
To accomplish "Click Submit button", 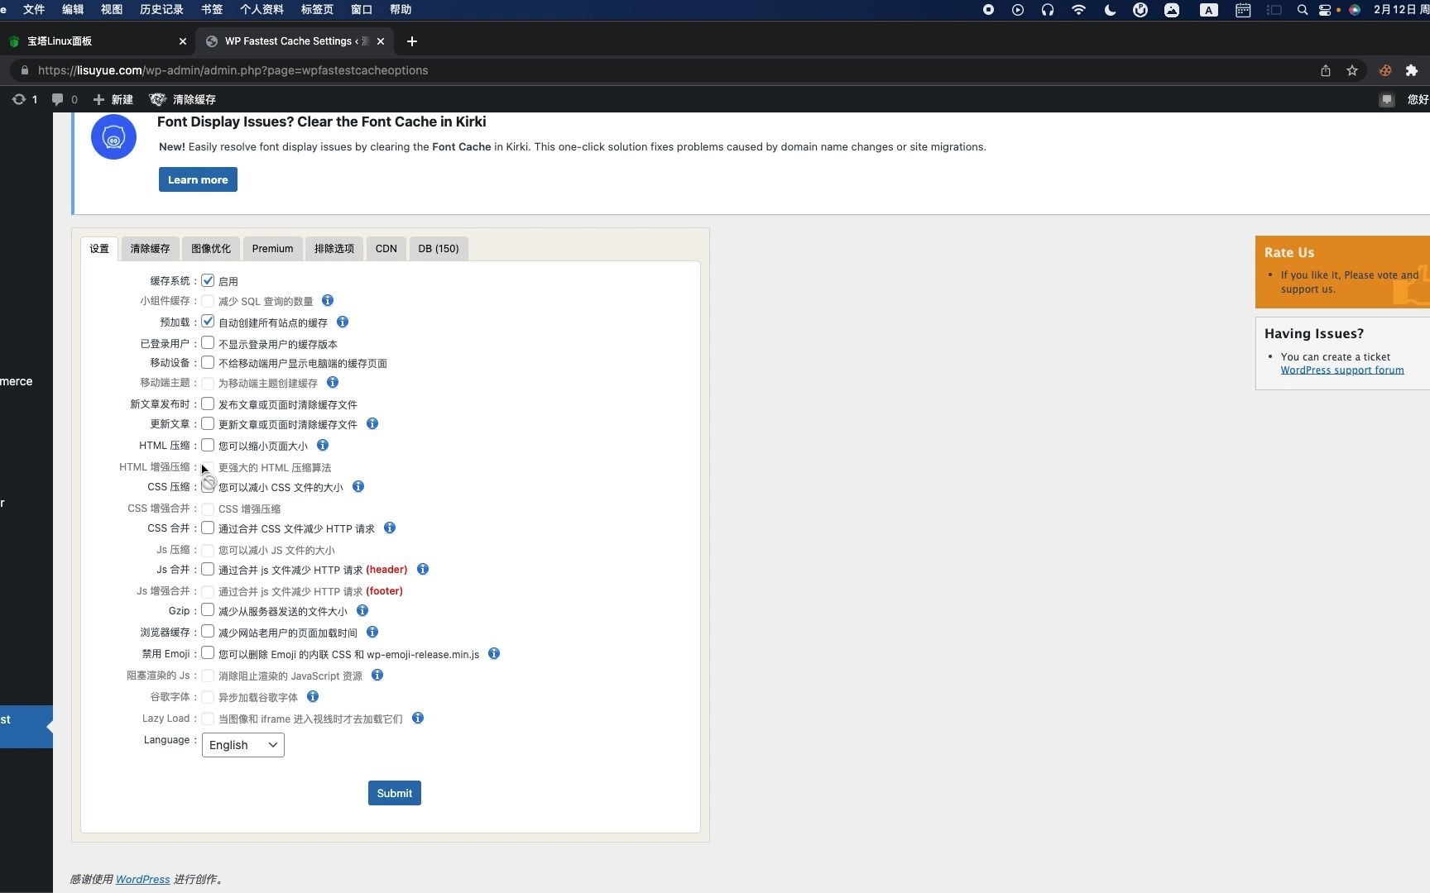I will tap(395, 793).
